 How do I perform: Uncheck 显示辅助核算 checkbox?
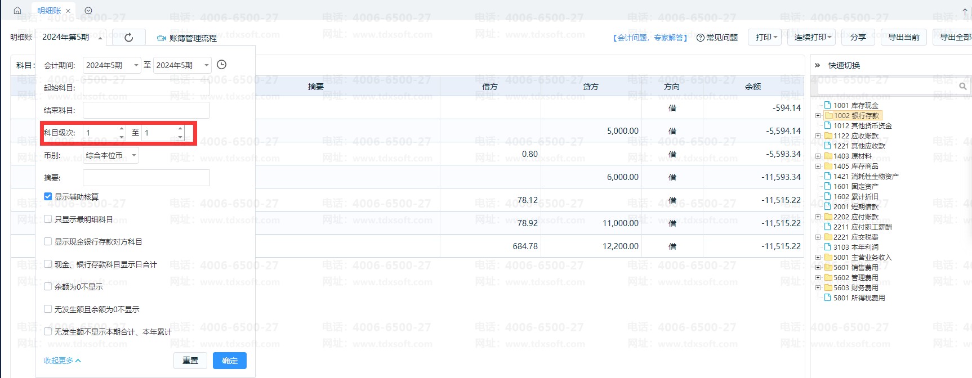point(48,197)
